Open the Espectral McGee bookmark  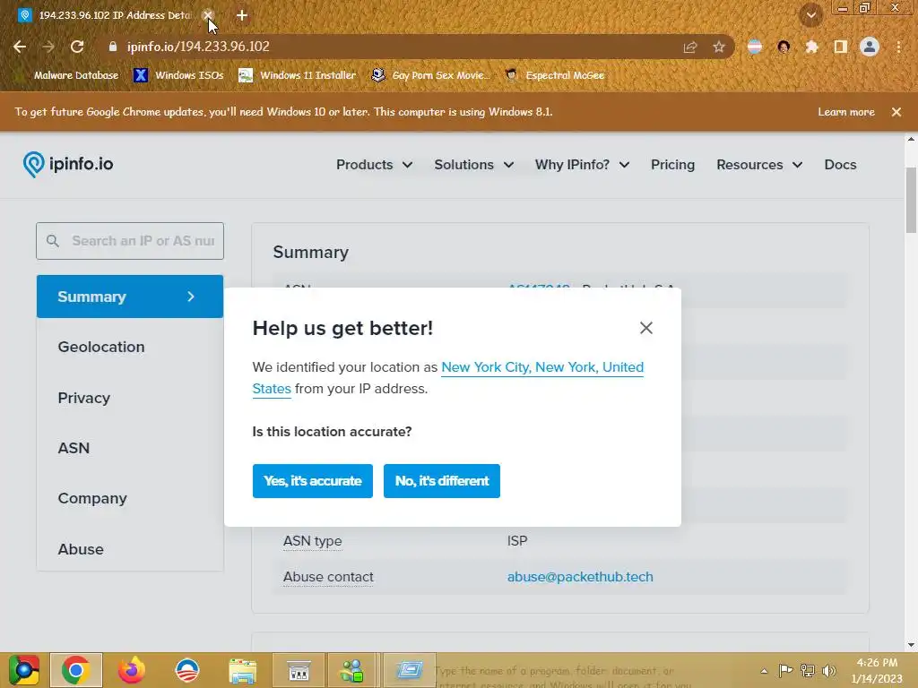[555, 75]
